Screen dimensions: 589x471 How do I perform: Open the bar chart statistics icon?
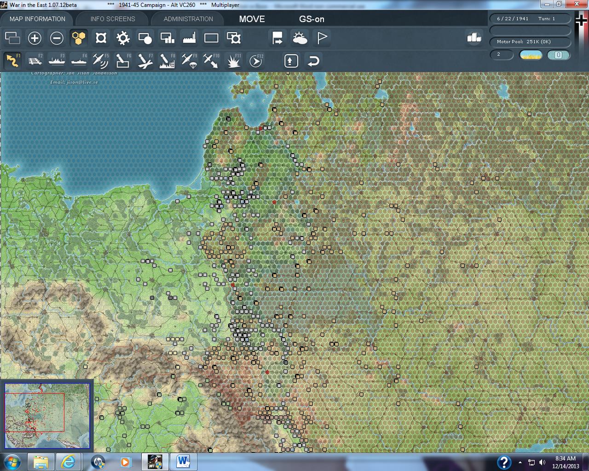point(474,38)
